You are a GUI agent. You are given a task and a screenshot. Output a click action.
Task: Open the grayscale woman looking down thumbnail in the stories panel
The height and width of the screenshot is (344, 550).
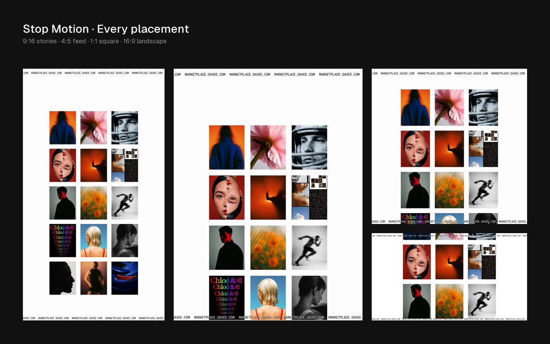point(125,240)
